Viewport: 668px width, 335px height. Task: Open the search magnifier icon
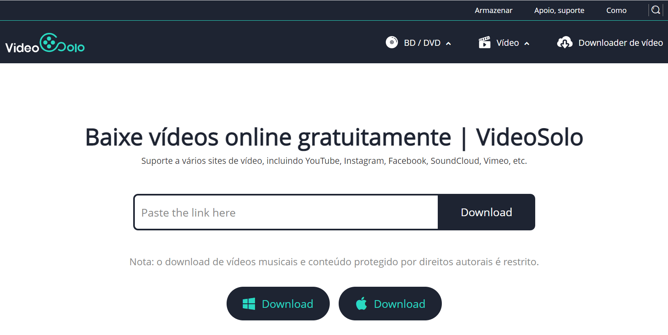pos(656,10)
